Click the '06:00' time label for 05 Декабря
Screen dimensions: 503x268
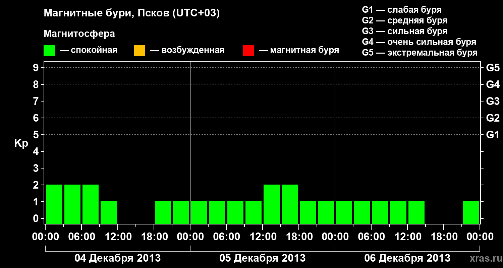click(x=226, y=237)
